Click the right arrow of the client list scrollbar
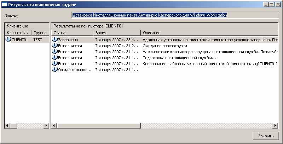This screenshot has width=283, height=144. click(x=46, y=125)
